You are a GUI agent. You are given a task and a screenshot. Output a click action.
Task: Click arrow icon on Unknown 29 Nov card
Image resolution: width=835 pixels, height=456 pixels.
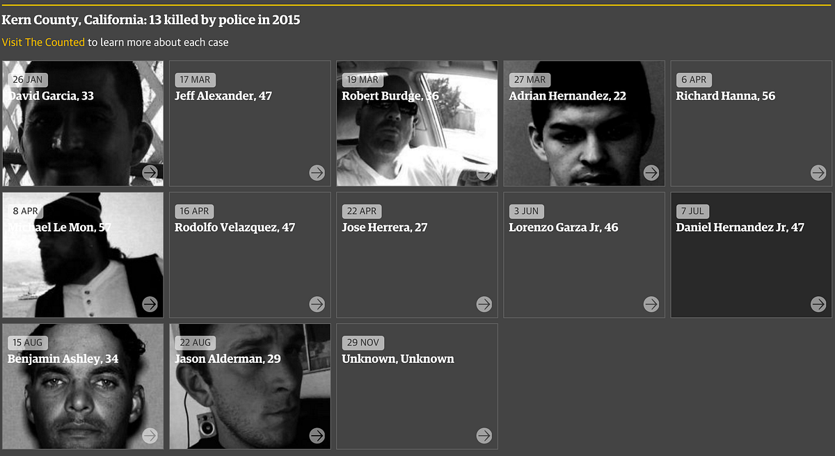pyautogui.click(x=484, y=435)
